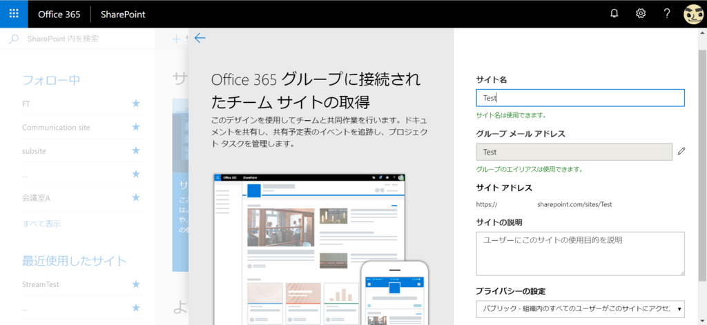Open the FT followed site
This screenshot has height=325, width=707.
click(x=26, y=104)
